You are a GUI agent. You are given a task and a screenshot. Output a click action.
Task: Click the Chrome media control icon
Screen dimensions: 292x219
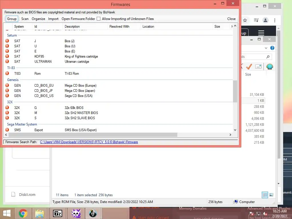point(256,20)
